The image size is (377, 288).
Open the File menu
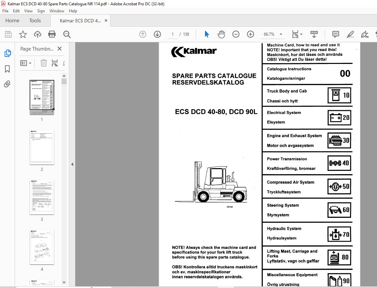(5, 11)
